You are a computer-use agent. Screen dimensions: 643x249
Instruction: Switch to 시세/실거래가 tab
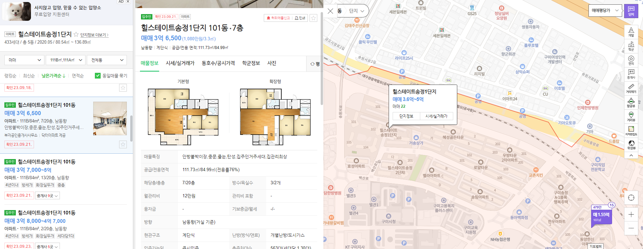tap(180, 63)
